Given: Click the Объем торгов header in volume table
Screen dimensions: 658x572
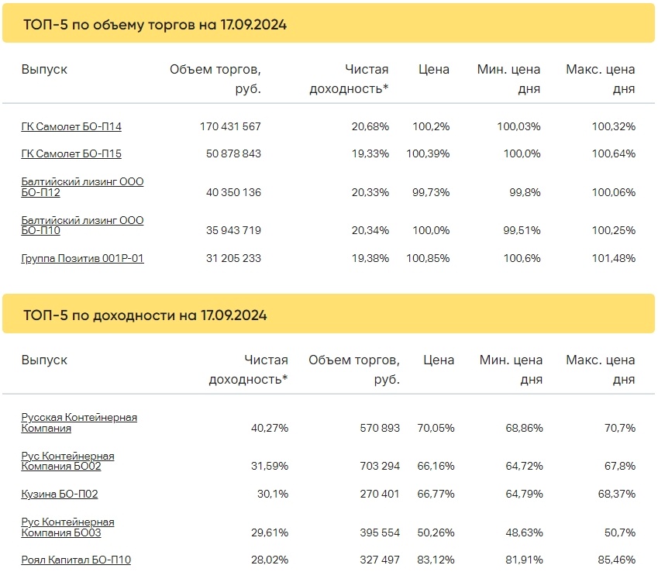Looking at the screenshot, I should click(x=215, y=79).
